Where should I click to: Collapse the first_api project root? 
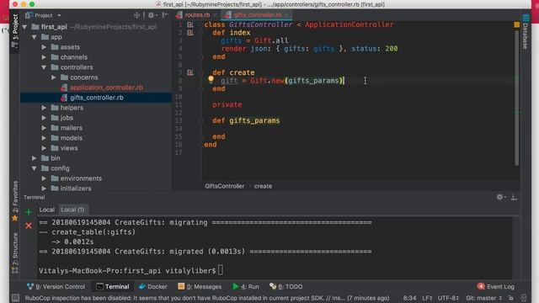[24, 27]
